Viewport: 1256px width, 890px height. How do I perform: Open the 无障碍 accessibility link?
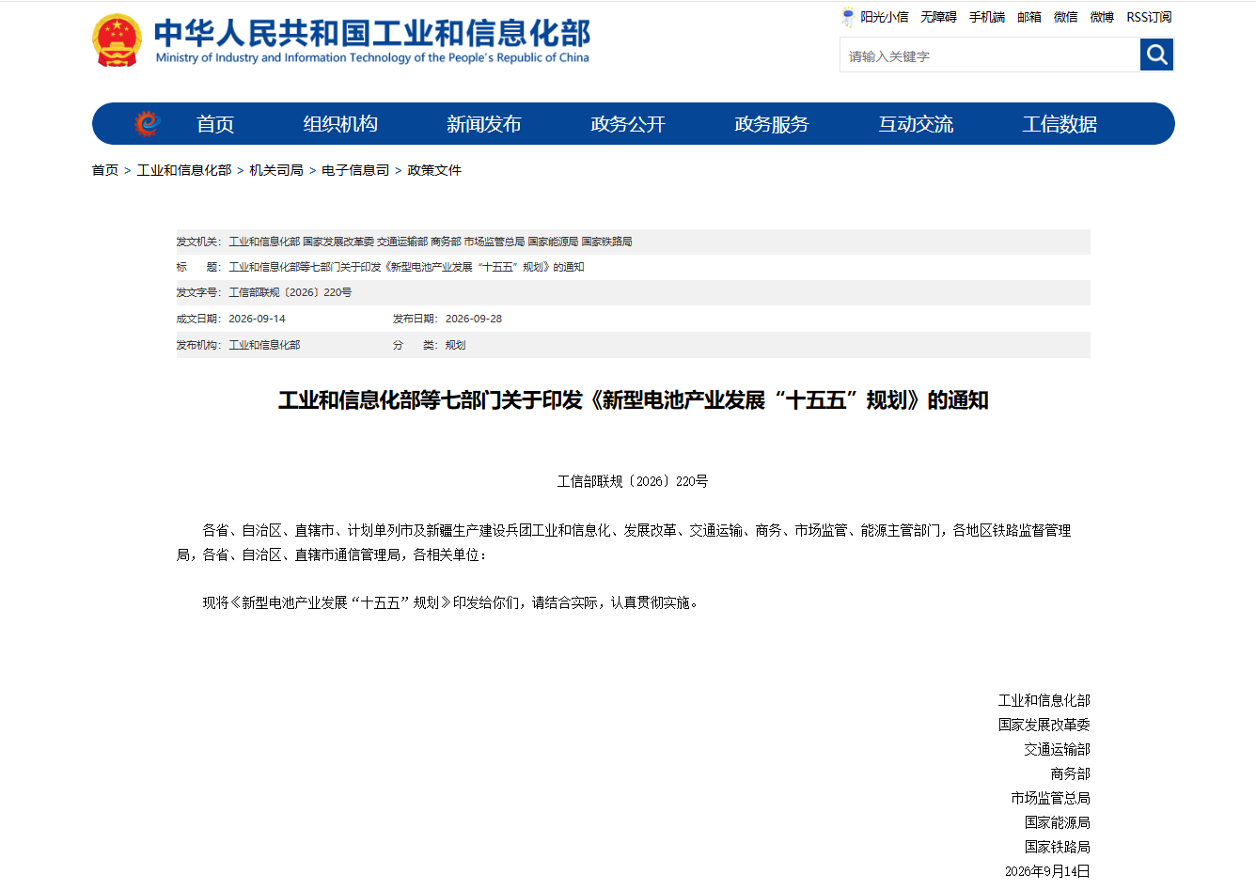(938, 17)
